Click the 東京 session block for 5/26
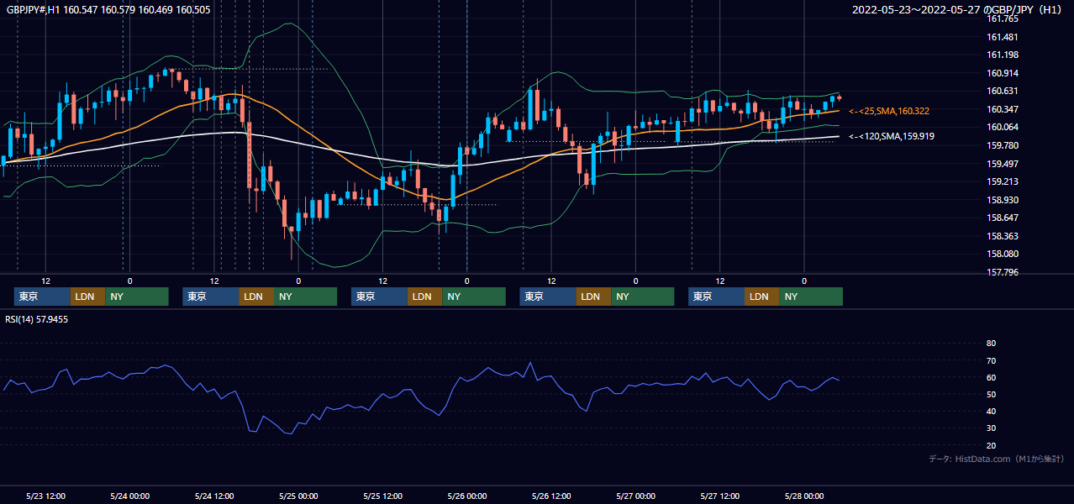 point(548,297)
